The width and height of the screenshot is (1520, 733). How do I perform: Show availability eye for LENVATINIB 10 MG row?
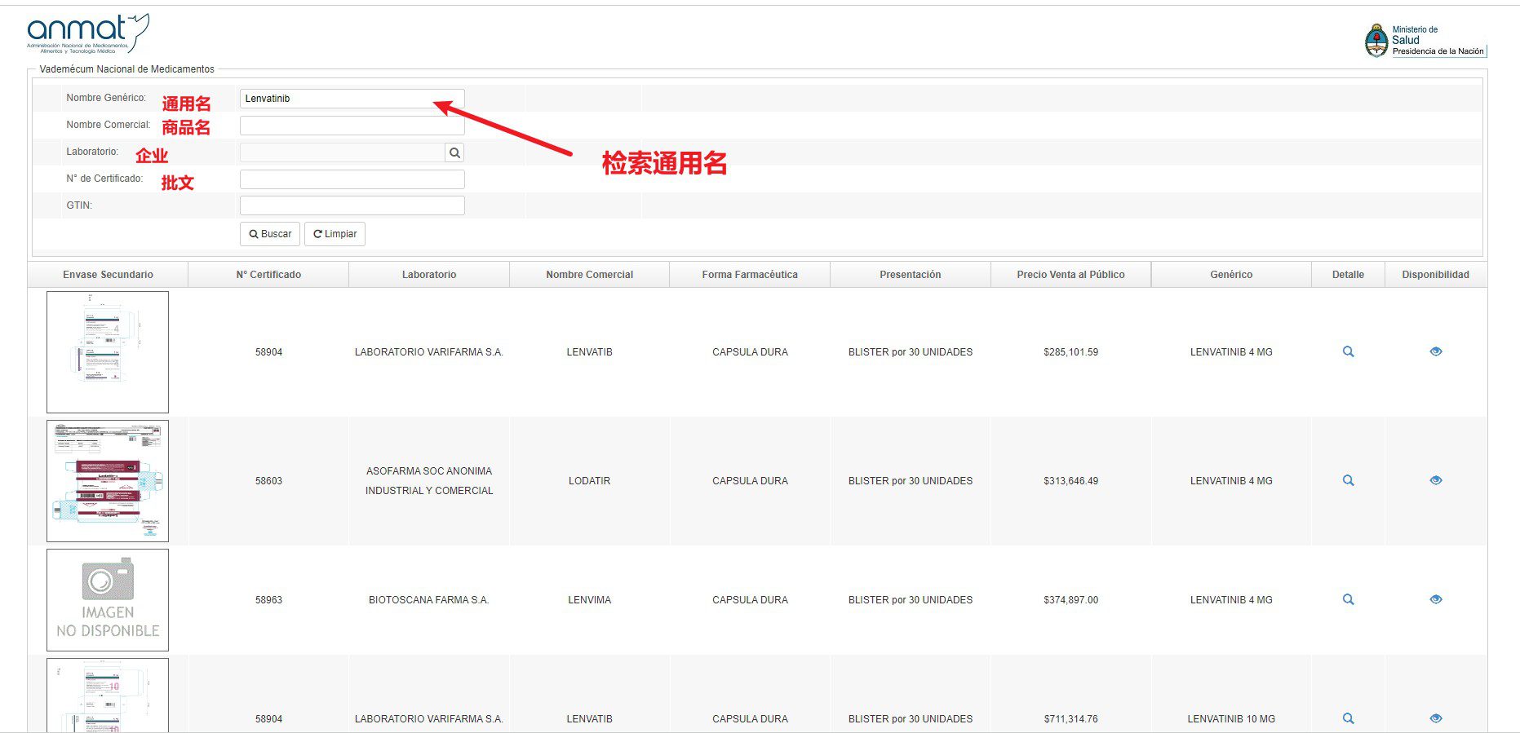tap(1436, 719)
